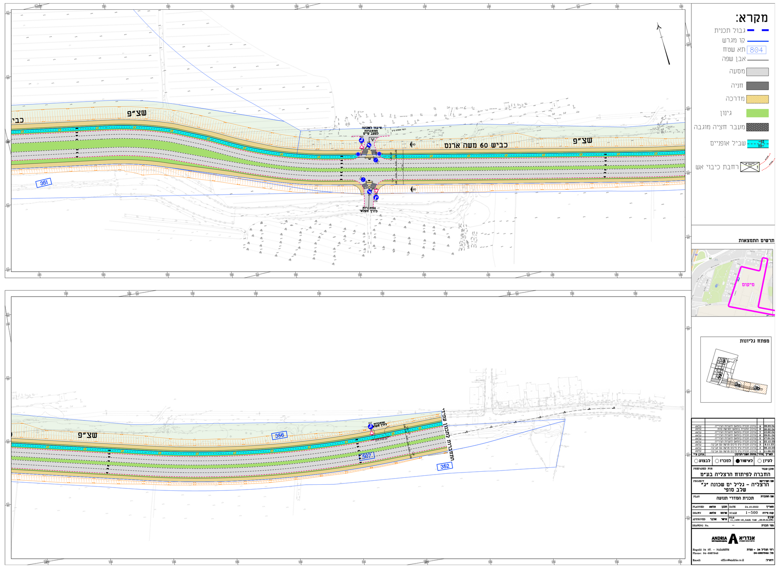
Task: Click the location map thumbnail with magenta outline
Action: tap(732, 283)
